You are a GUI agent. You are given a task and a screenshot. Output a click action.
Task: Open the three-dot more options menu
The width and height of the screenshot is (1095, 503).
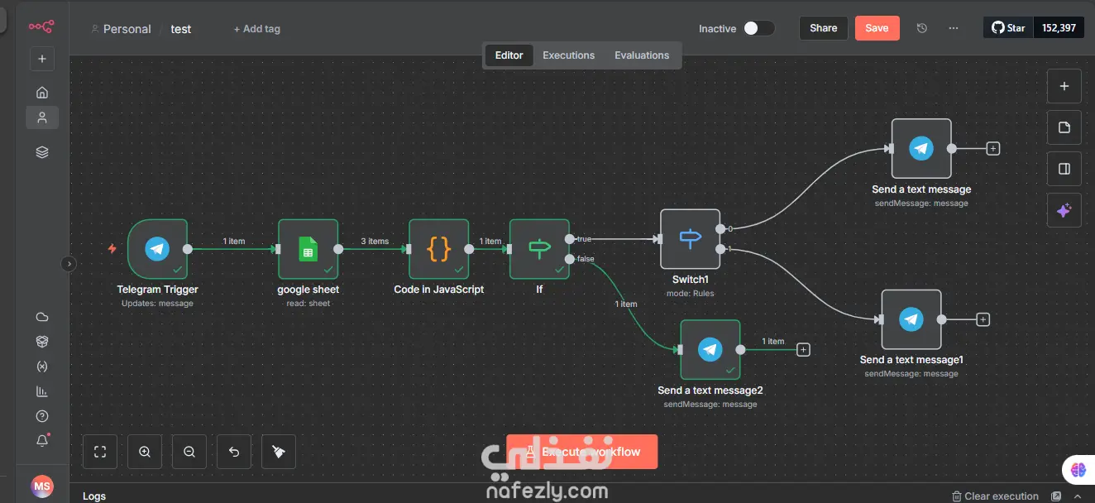point(954,28)
